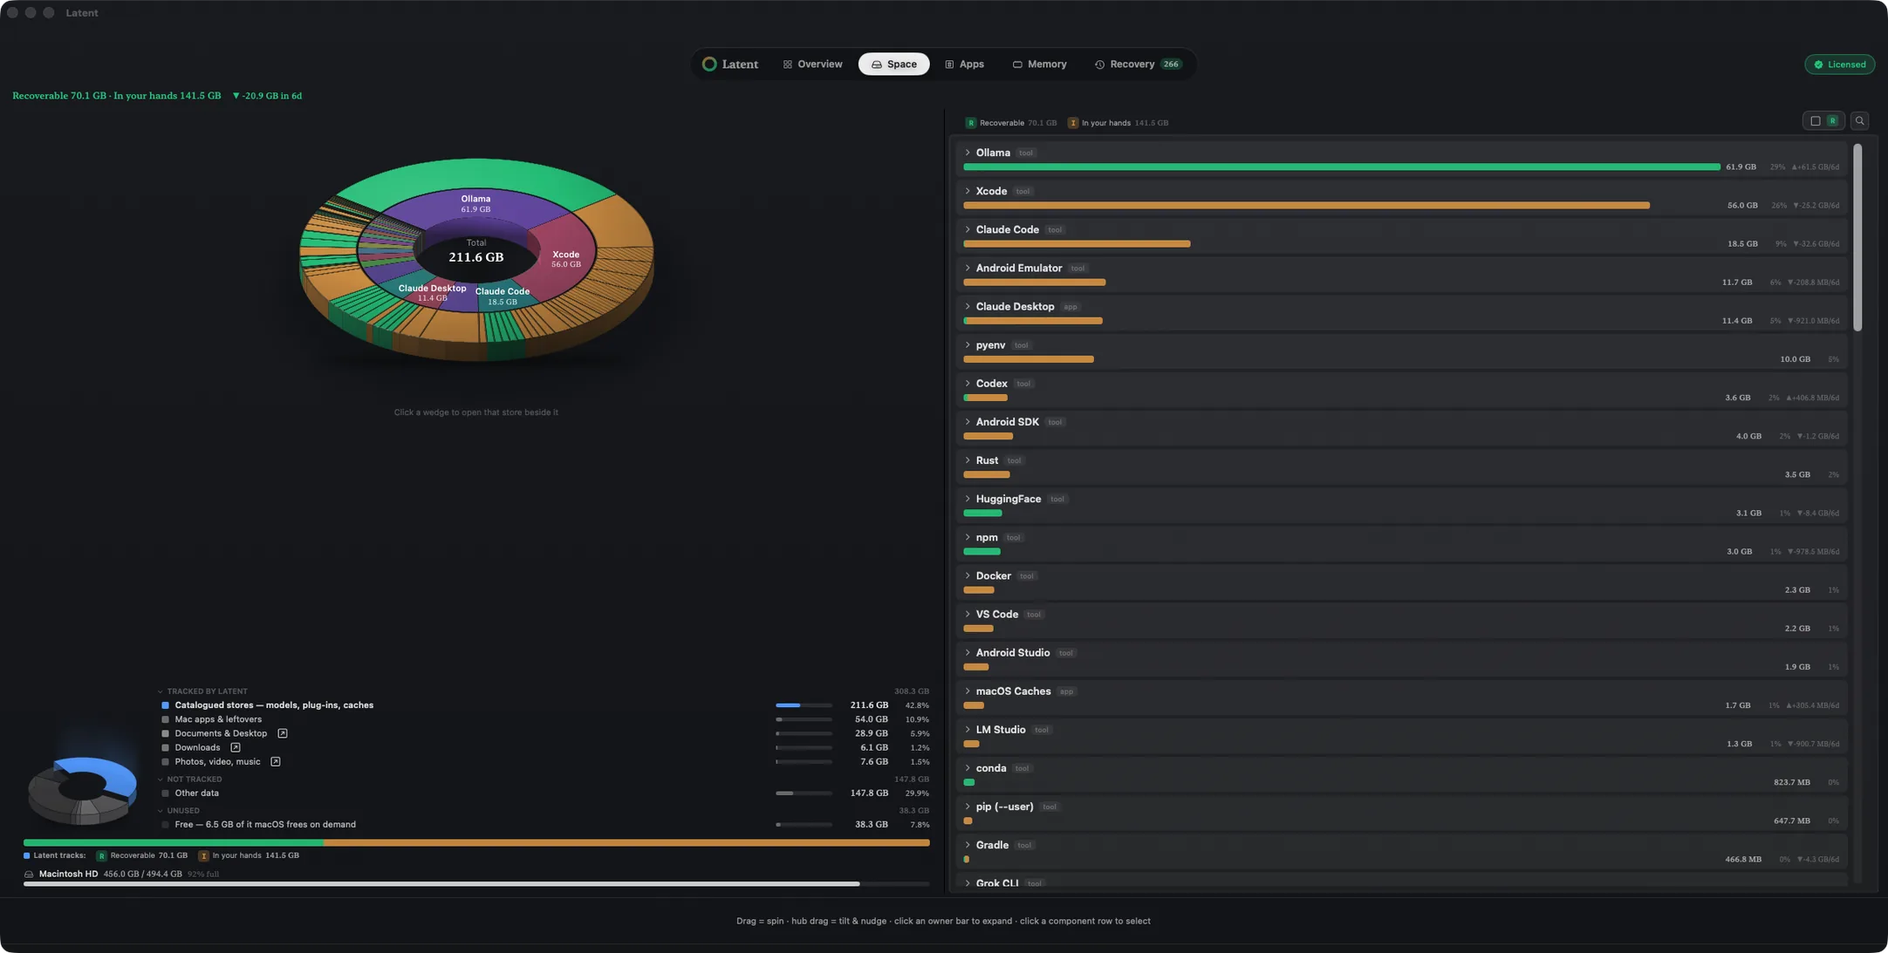Select the Downloads category row
This screenshot has height=953, width=1888.
point(545,747)
